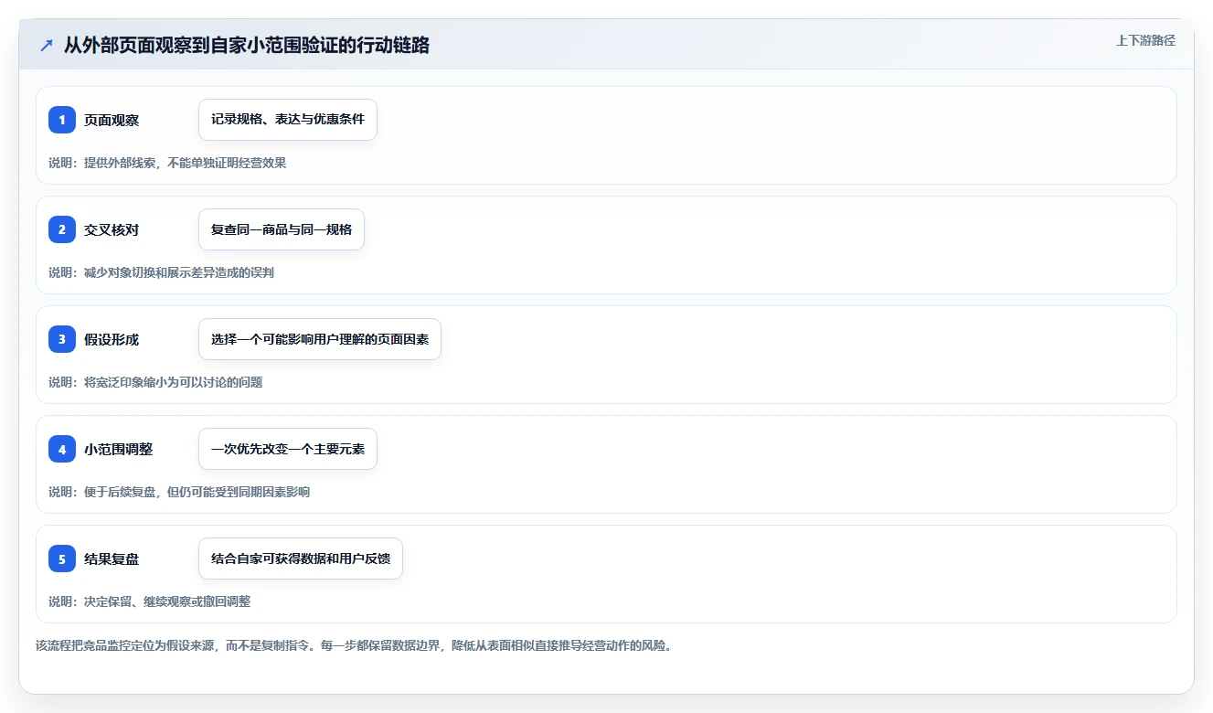Click the arrow icon beside the title

(47, 45)
